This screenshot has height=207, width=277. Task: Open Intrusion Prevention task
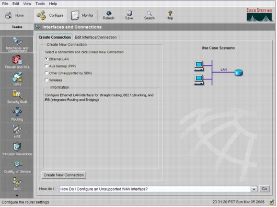tap(17, 149)
